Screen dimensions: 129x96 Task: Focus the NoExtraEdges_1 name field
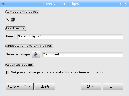click(x=70, y=36)
